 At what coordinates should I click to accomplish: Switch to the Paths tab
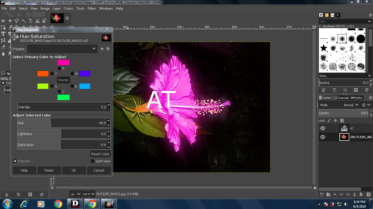coord(357,98)
